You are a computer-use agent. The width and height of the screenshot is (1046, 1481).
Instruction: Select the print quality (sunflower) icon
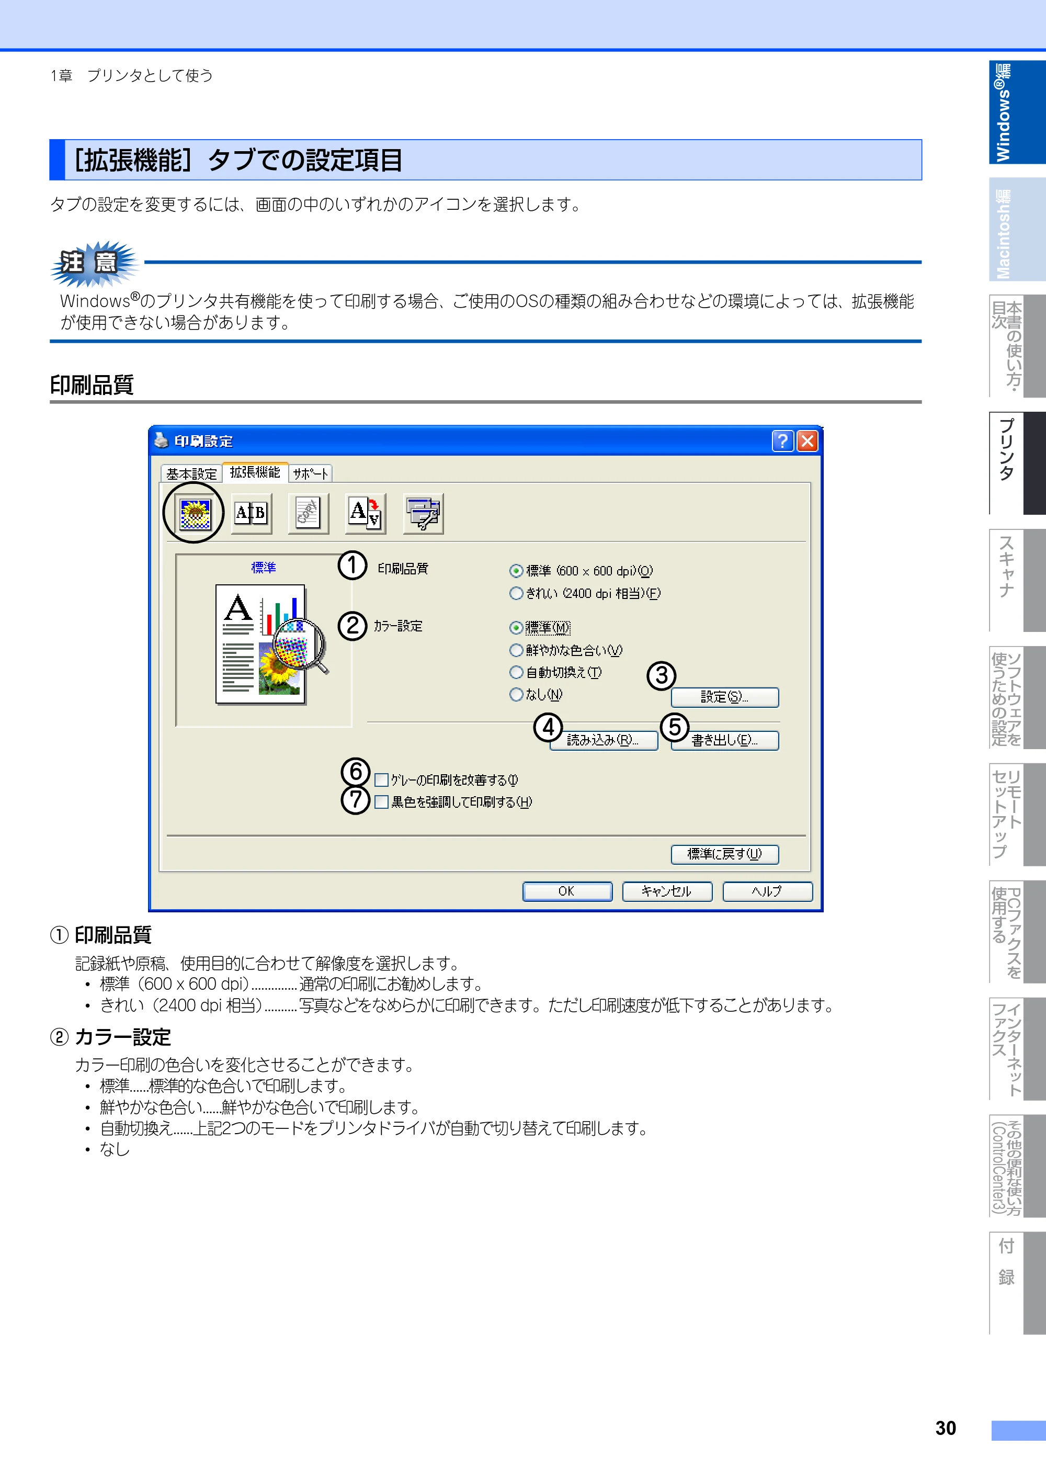(195, 513)
